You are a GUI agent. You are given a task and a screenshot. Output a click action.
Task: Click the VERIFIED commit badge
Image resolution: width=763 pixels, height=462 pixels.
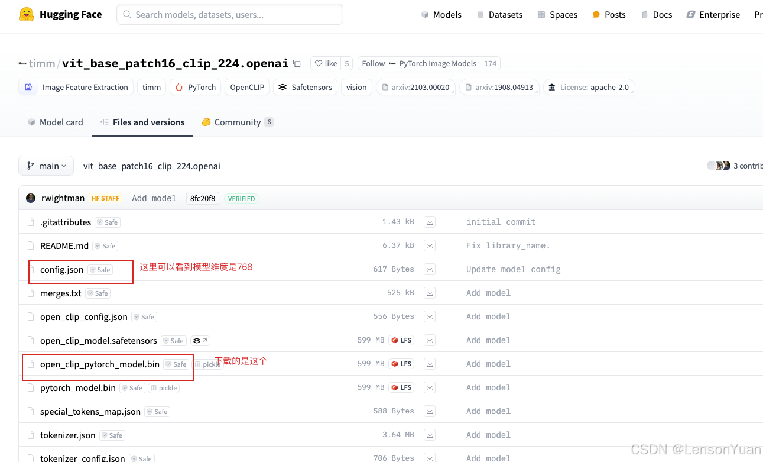pos(242,199)
